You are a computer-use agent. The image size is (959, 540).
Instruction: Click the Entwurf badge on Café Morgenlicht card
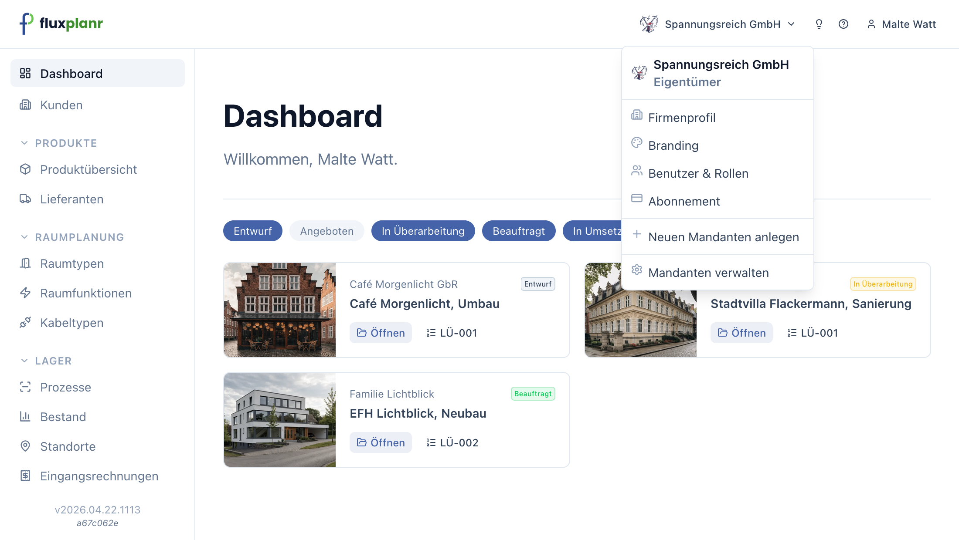point(538,284)
